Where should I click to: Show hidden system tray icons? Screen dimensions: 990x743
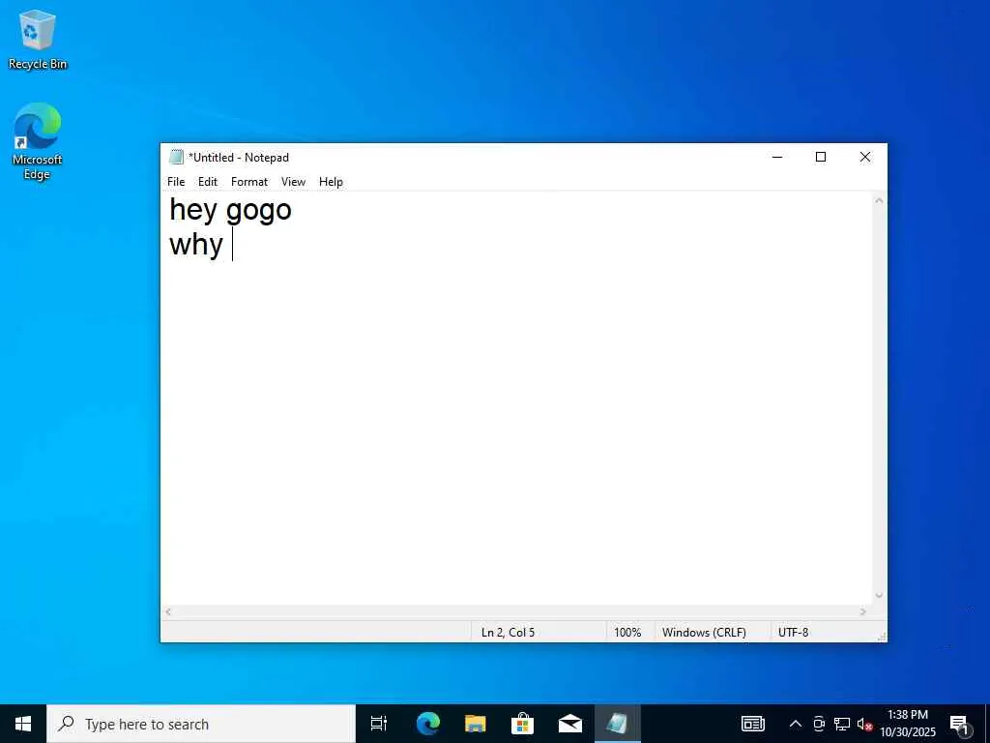coord(796,724)
